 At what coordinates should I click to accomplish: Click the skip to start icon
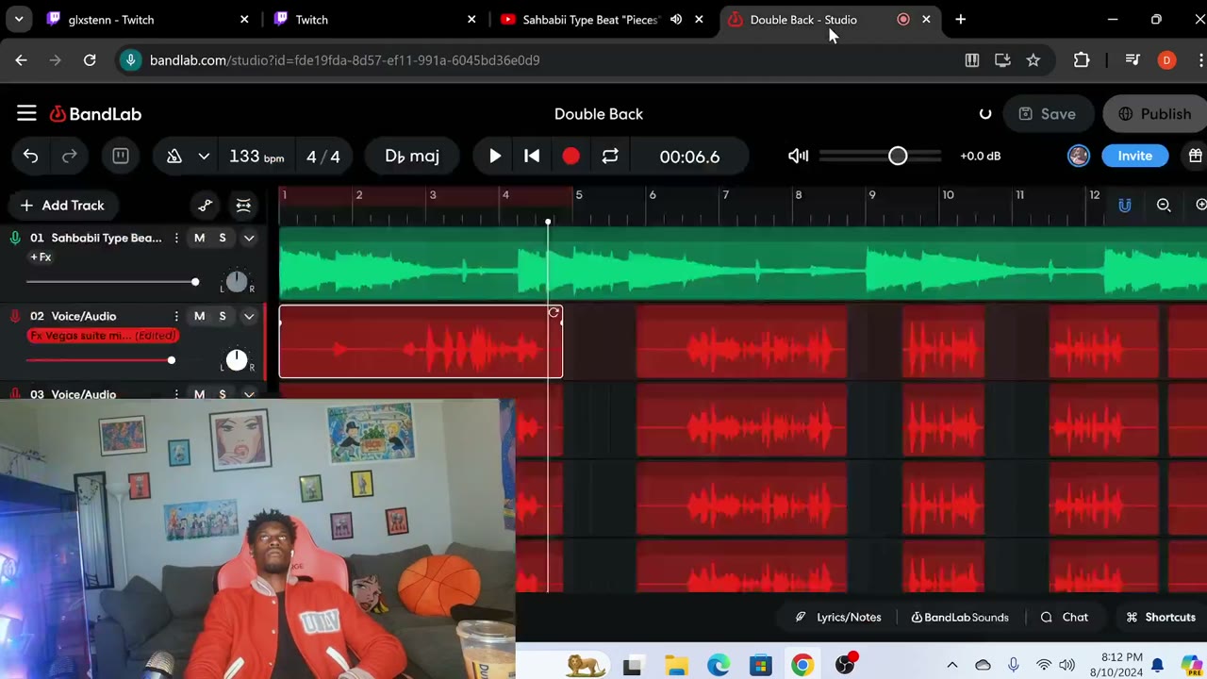532,157
